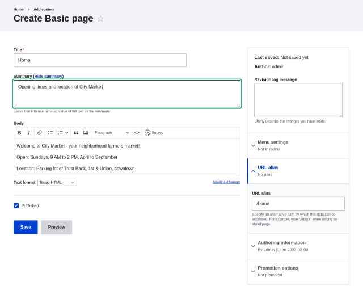
Task: Open About text formats link
Action: (227, 182)
